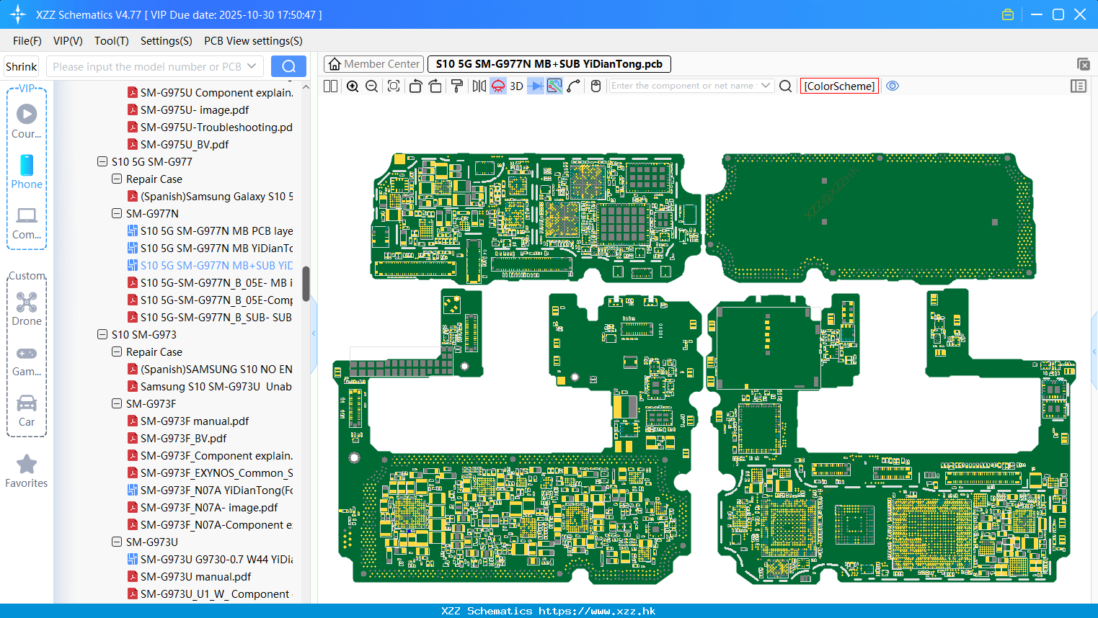Open the Member Center home tab
The height and width of the screenshot is (618, 1098).
(373, 64)
